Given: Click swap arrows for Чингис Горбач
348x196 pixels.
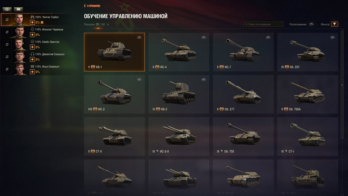Looking at the screenshot, I should pos(7,20).
